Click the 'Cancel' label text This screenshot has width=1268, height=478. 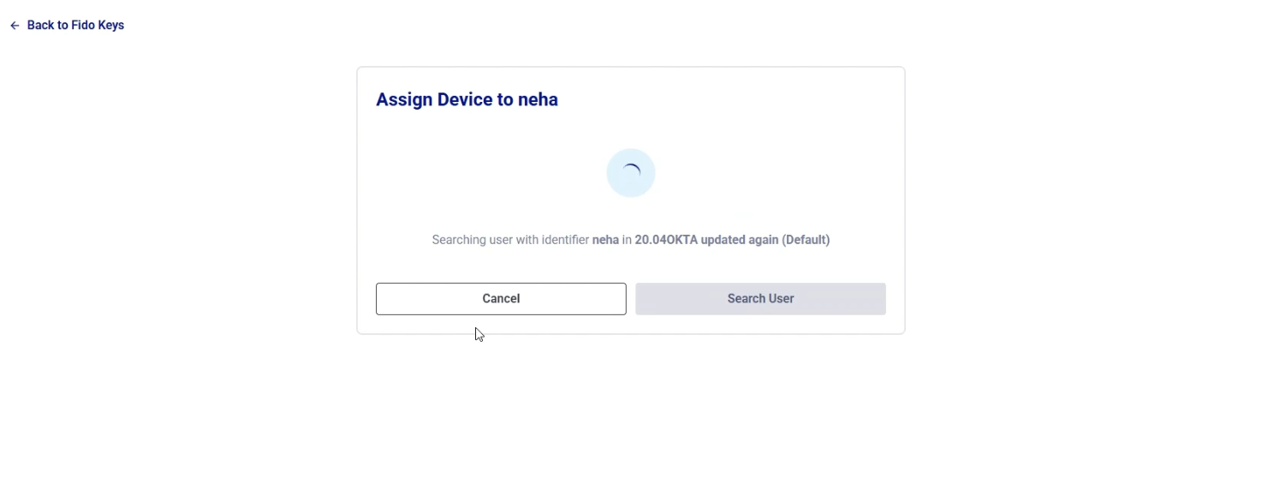[x=501, y=299]
